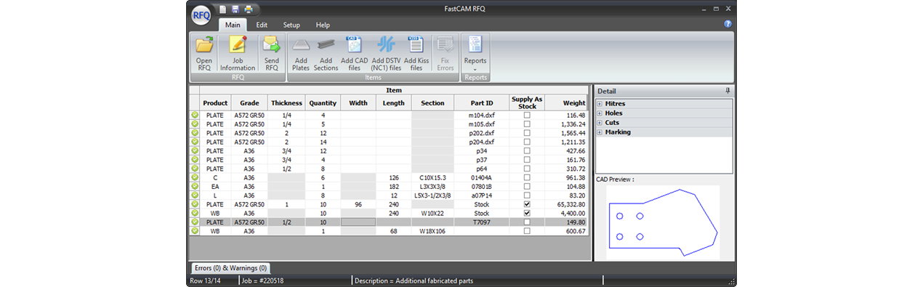
Task: Click the help question mark icon
Action: [727, 24]
